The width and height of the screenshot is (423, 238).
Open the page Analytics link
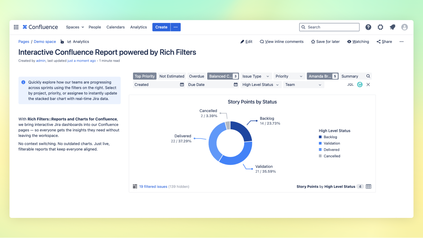[x=78, y=42]
